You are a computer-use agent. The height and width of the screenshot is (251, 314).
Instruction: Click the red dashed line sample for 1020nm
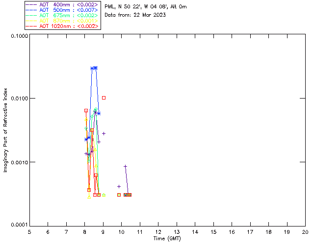click(x=31, y=26)
